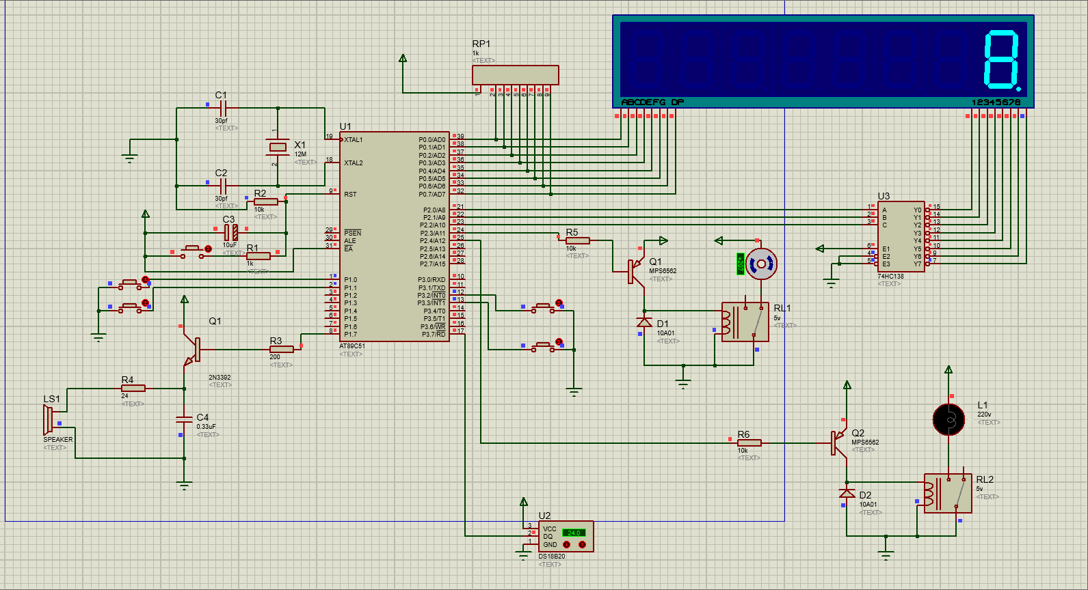Viewport: 1088px width, 590px height.
Task: Select the 2N3392 transistor symbol
Action: point(191,349)
